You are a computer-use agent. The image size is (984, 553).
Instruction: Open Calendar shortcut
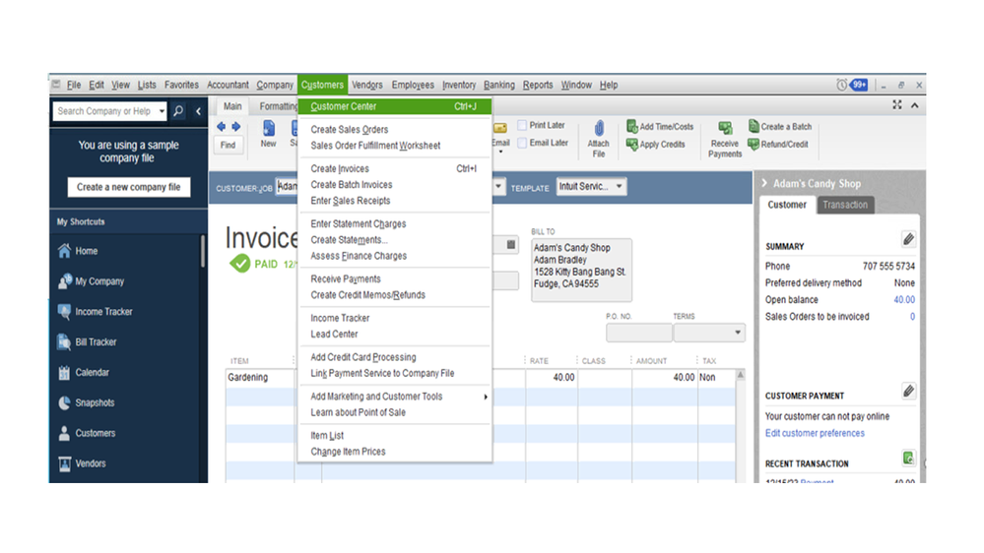click(92, 372)
